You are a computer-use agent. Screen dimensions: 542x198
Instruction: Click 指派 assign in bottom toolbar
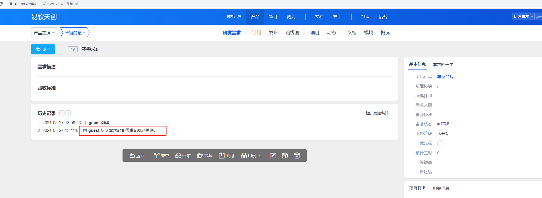(205, 156)
